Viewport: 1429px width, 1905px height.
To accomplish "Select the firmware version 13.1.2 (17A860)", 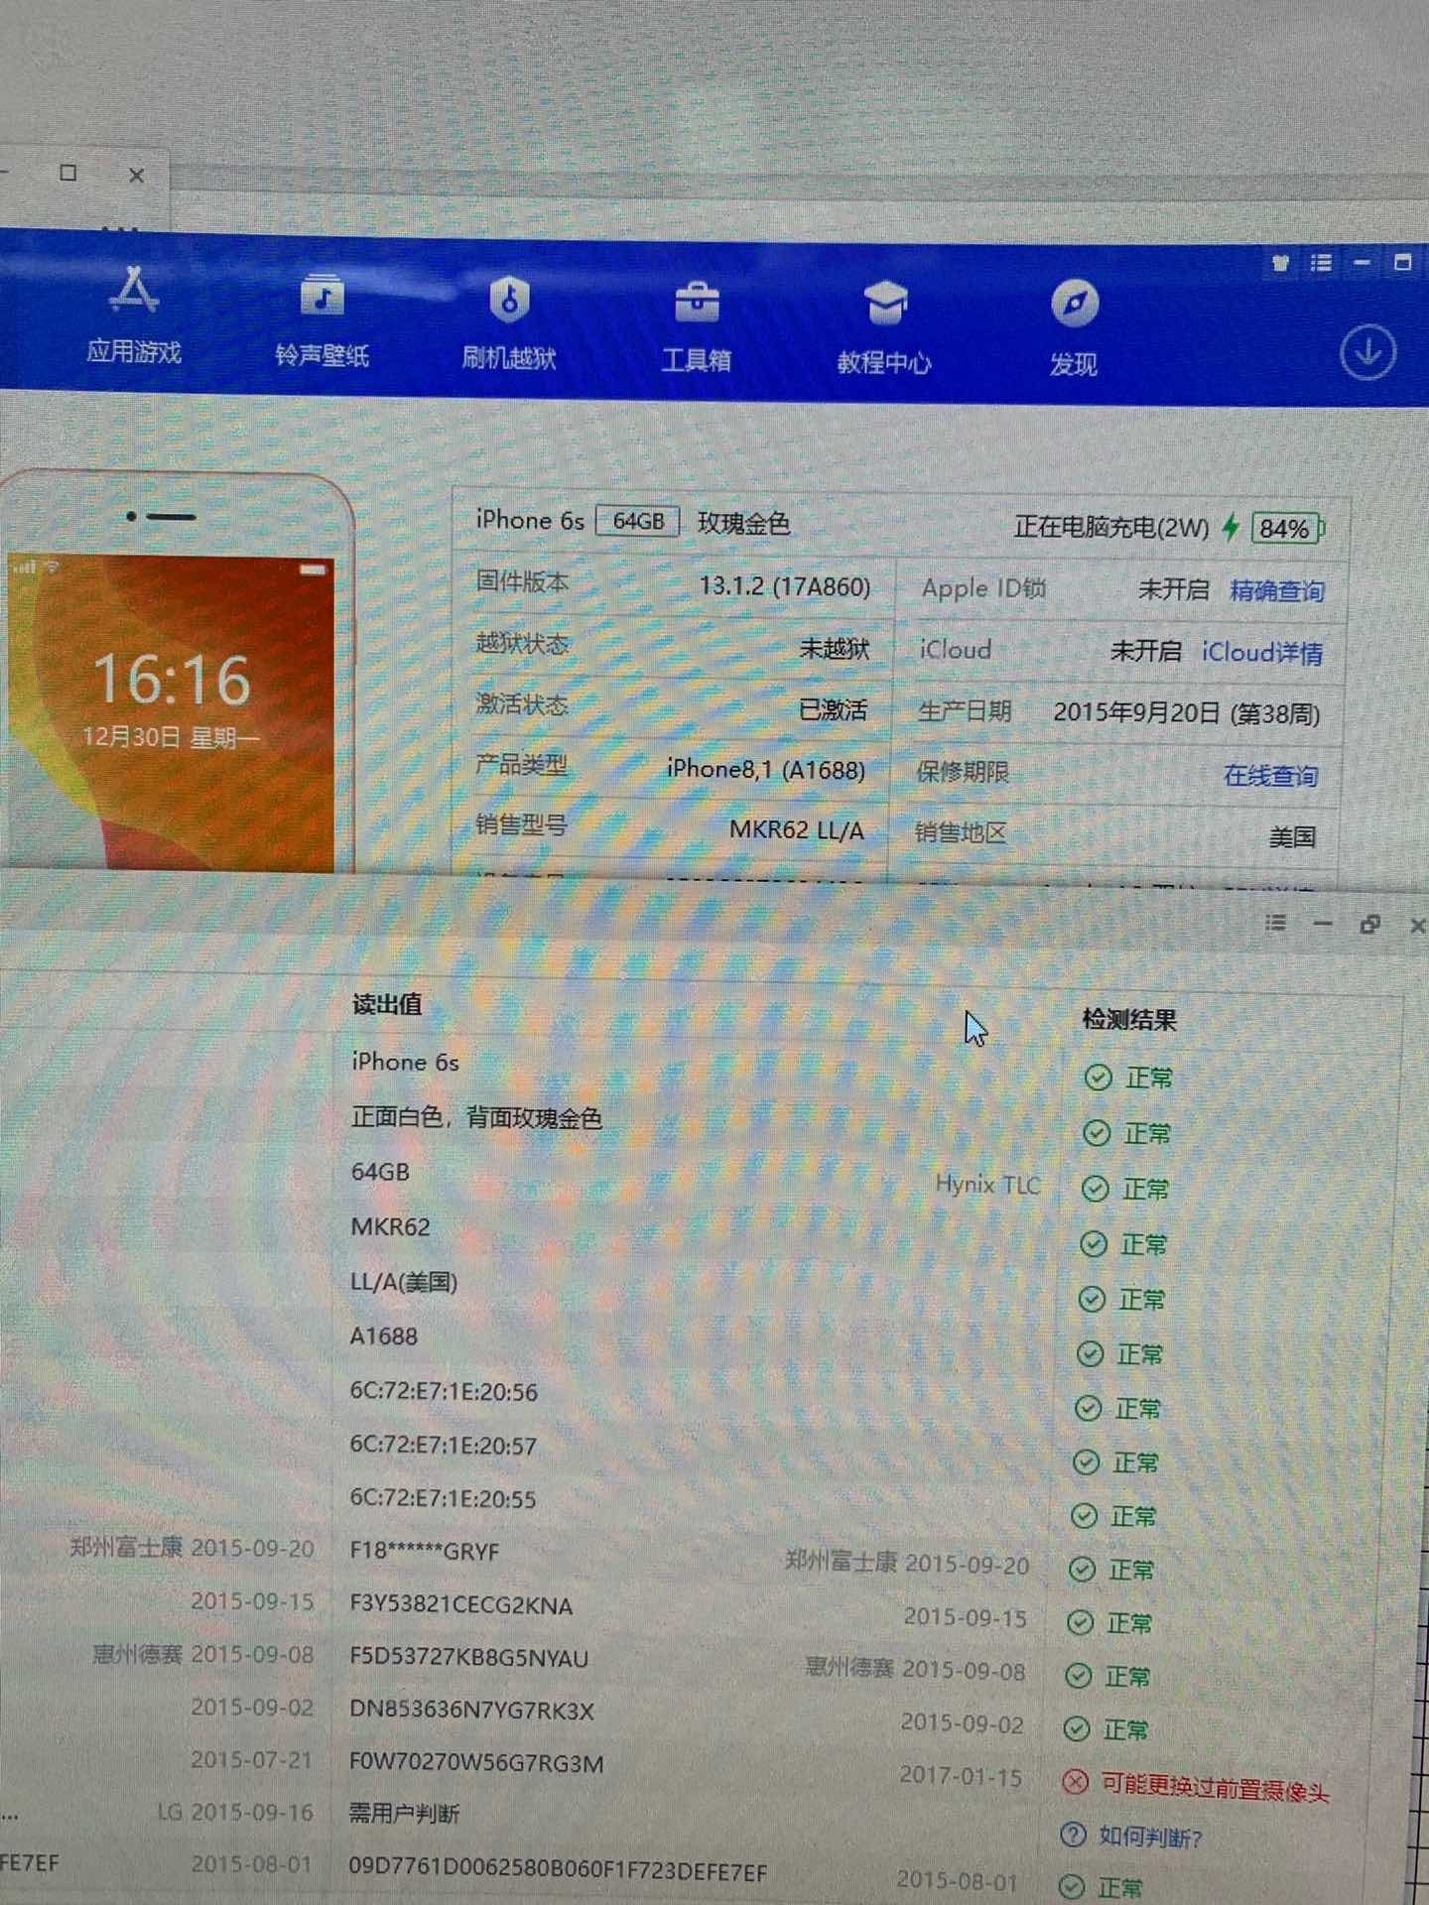I will click(x=785, y=586).
